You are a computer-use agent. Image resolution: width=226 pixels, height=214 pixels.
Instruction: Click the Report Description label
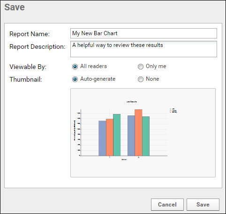[x=37, y=46]
